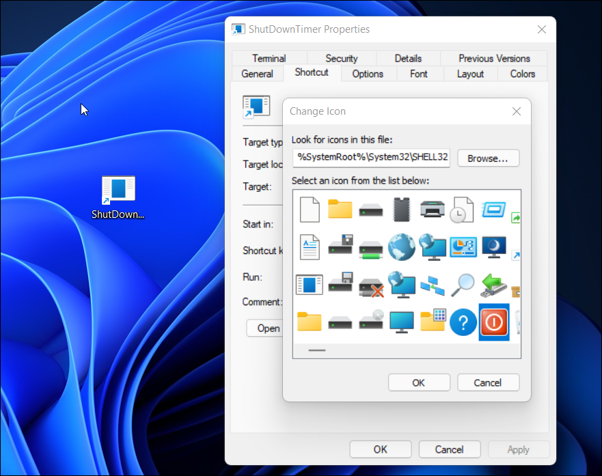Select the memory chip icon
This screenshot has width=602, height=476.
point(401,209)
